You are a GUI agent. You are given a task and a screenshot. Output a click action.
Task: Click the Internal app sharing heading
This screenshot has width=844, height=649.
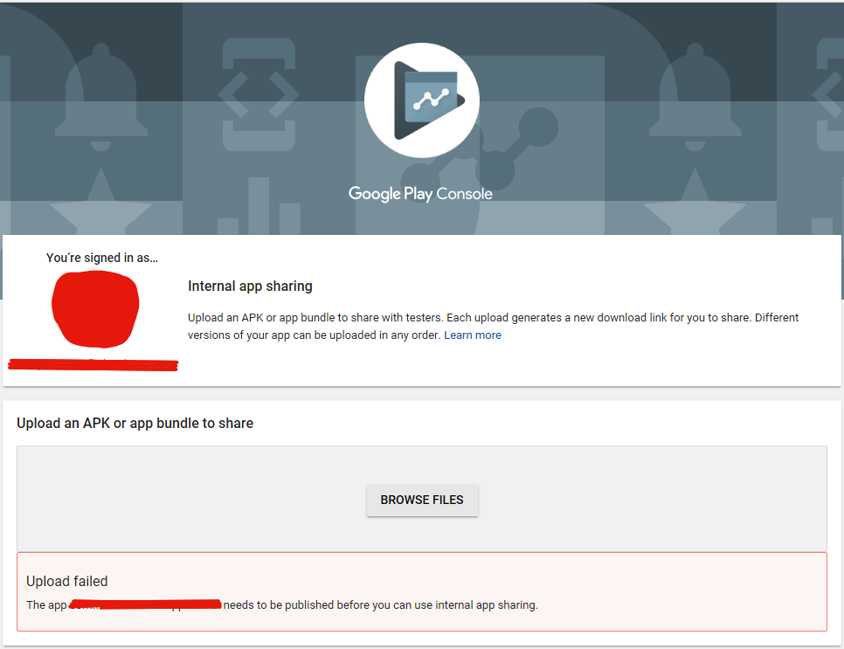pos(250,286)
